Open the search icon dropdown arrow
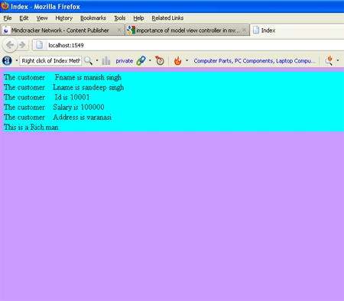This screenshot has width=344, height=301. point(97,60)
